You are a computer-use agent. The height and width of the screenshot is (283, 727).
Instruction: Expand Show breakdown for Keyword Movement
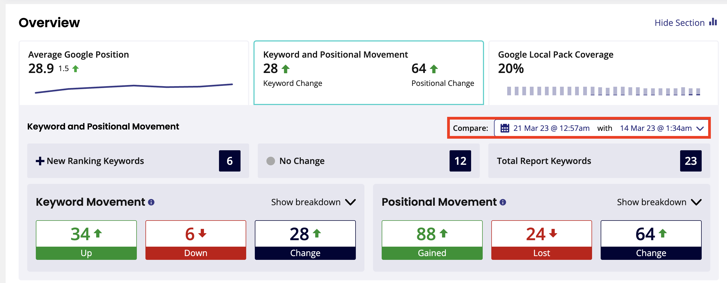(313, 202)
